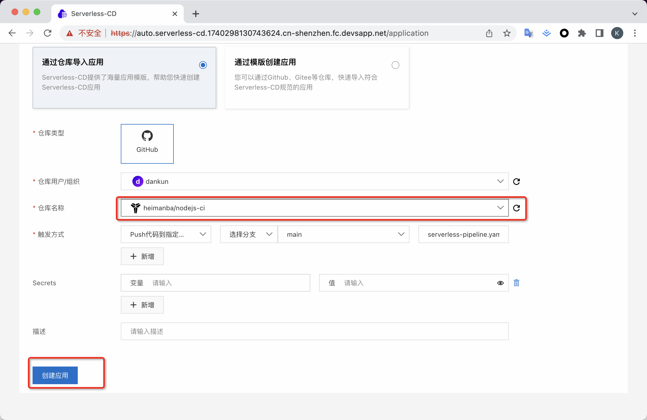Click the black circle extension icon
This screenshot has height=420, width=647.
(564, 33)
